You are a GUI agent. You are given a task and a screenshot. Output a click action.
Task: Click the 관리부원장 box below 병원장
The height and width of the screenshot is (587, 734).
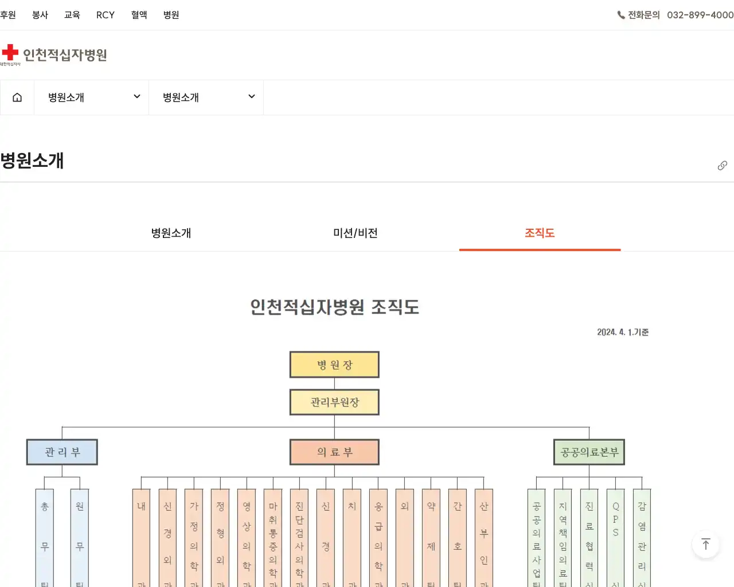click(x=334, y=402)
